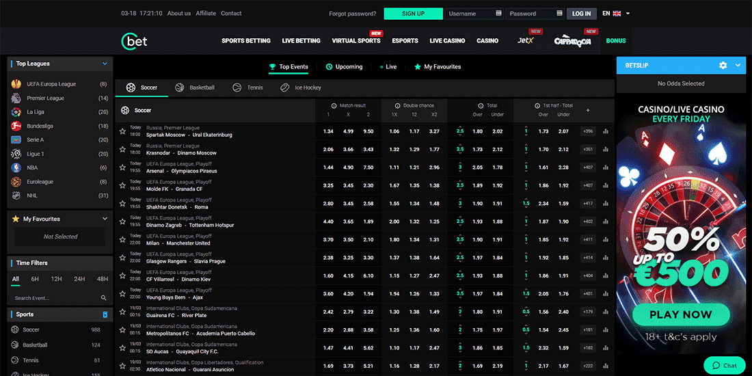The height and width of the screenshot is (376, 752).
Task: Clear Sports list with trash icon
Action: tap(105, 314)
